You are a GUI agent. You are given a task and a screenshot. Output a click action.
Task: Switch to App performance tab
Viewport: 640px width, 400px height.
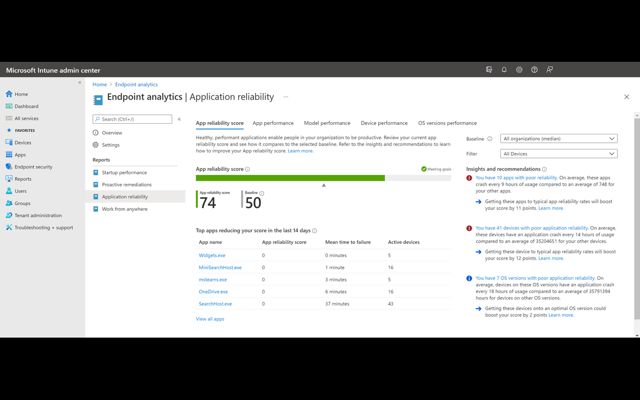click(x=273, y=123)
